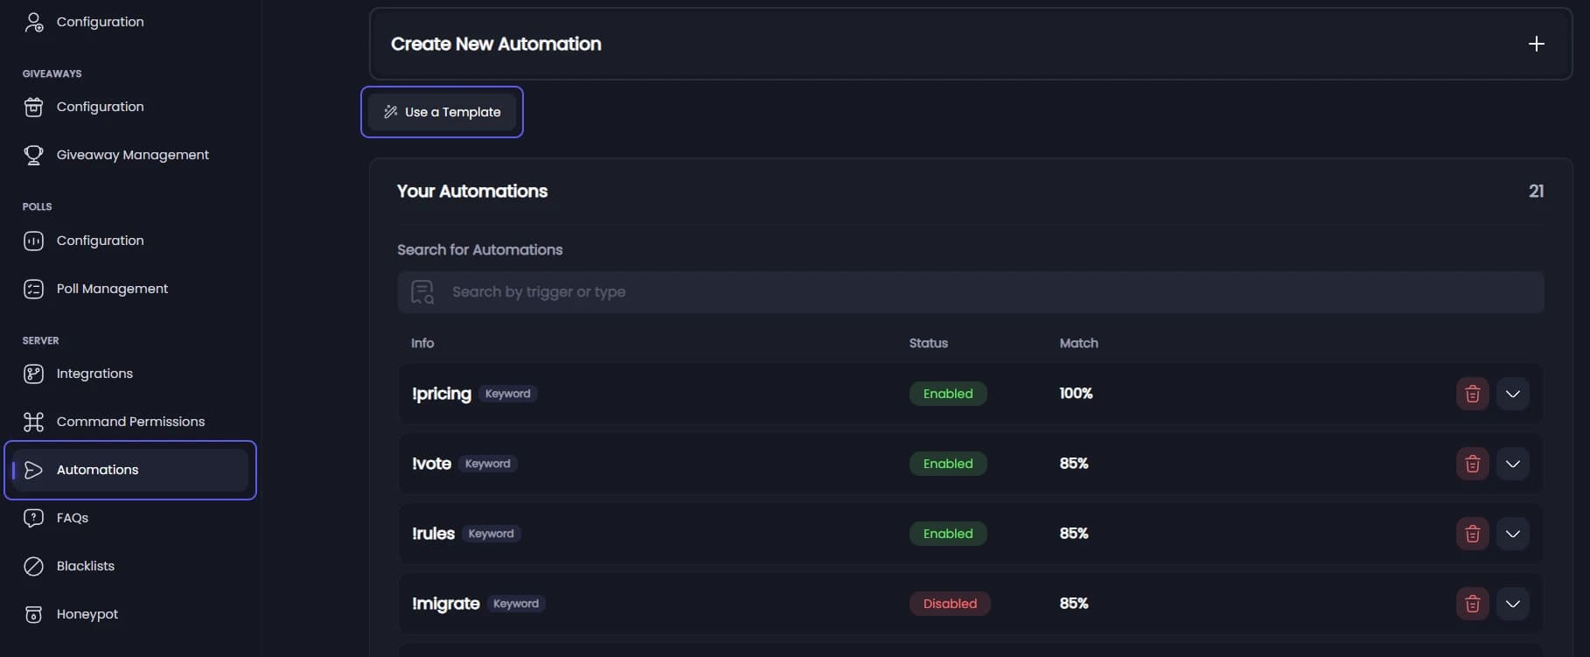The image size is (1590, 657).
Task: Click the Enabled status badge for !pricing
Action: point(948,394)
